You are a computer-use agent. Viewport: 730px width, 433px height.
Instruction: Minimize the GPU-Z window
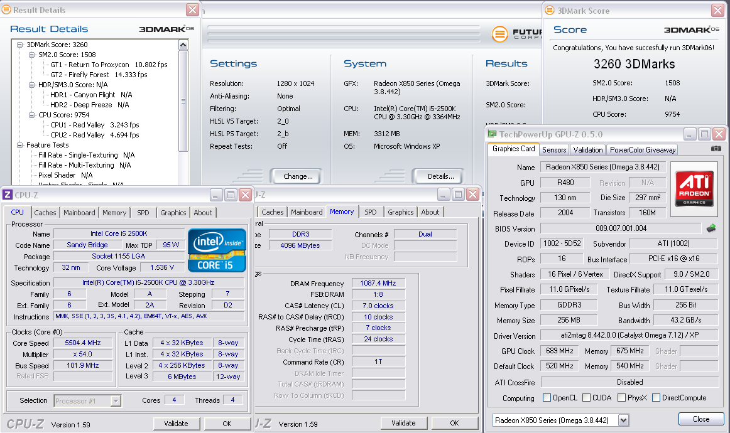(x=690, y=134)
